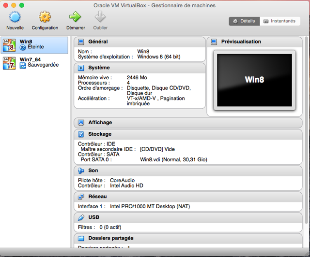Expand the Affichage section header
The image size is (310, 257).
[188, 123]
